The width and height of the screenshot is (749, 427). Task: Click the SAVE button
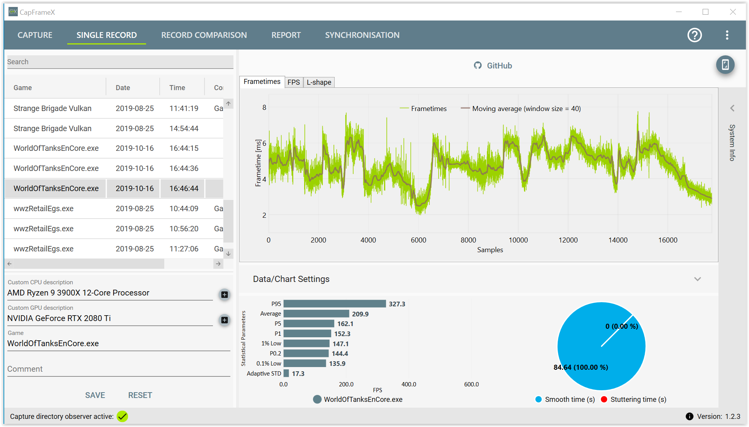[95, 395]
